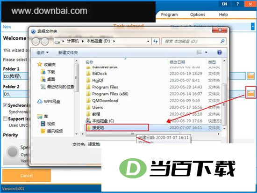Select the Speed priority radio button
Viewport: 257px width, 193px height.
(13, 152)
